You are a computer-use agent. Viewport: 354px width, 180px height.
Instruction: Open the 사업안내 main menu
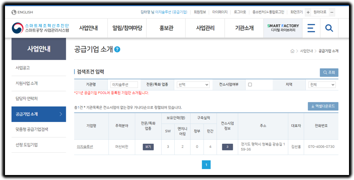point(88,28)
